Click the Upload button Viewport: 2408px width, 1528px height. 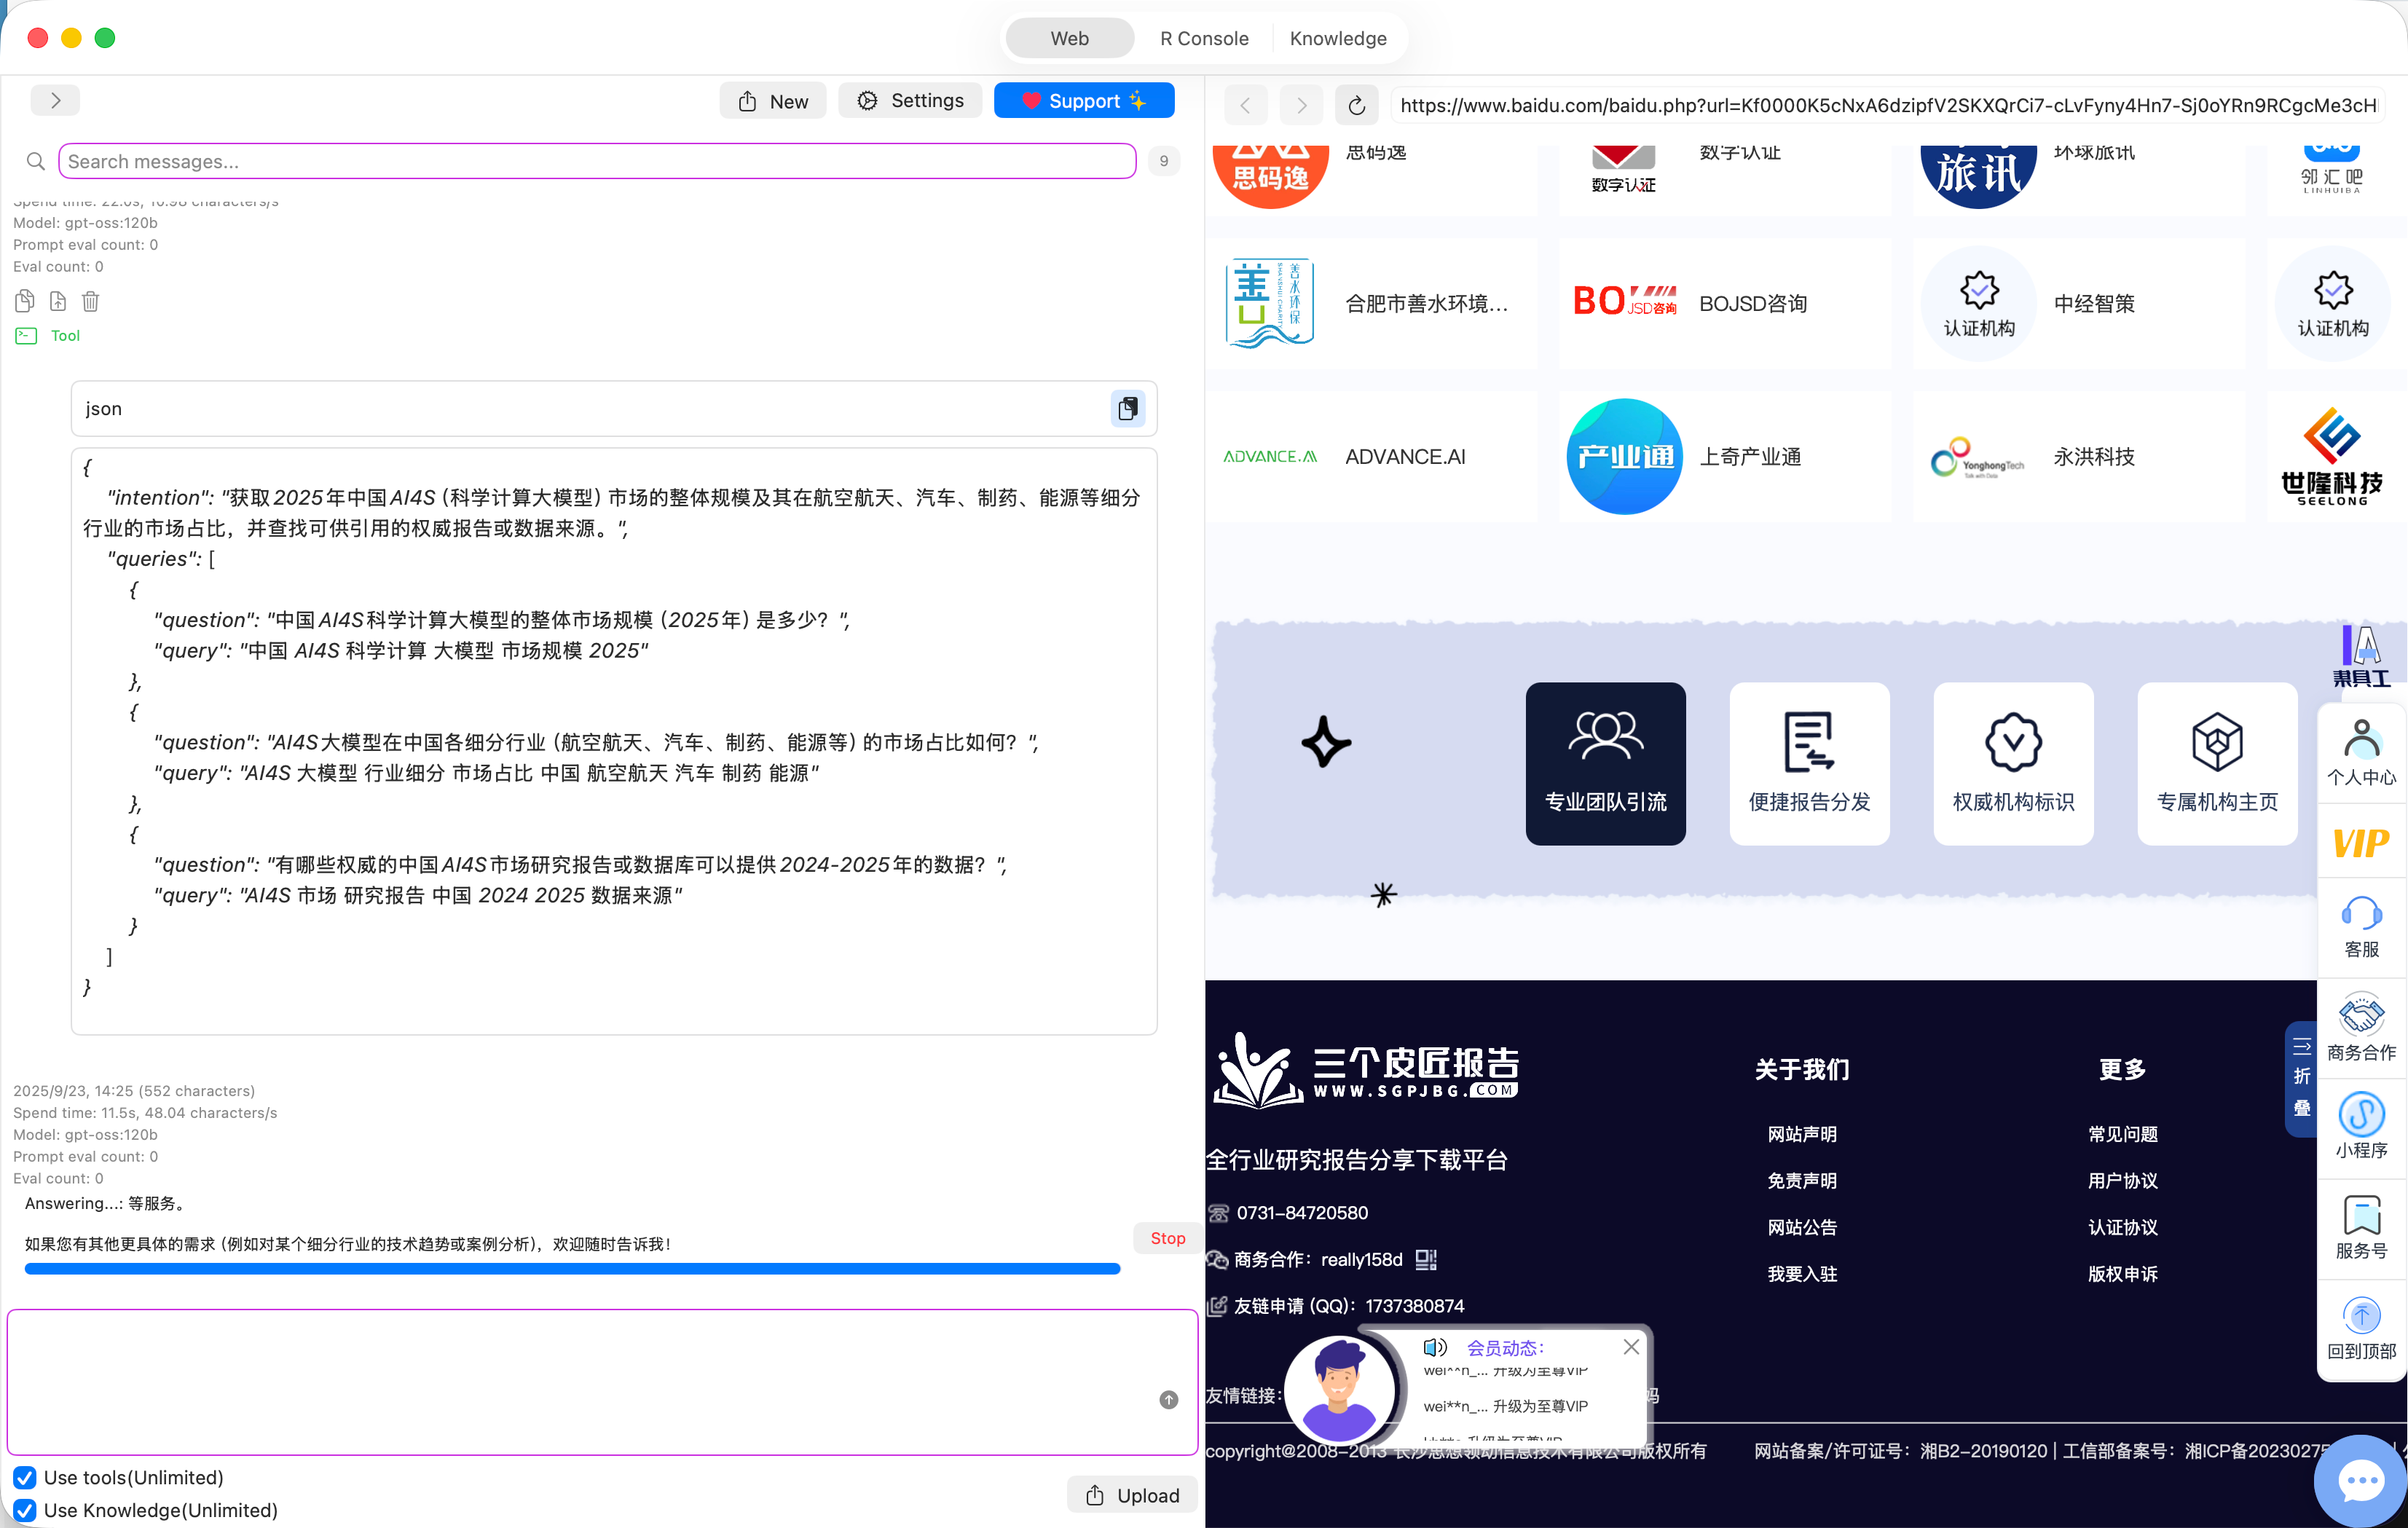(x=1132, y=1495)
